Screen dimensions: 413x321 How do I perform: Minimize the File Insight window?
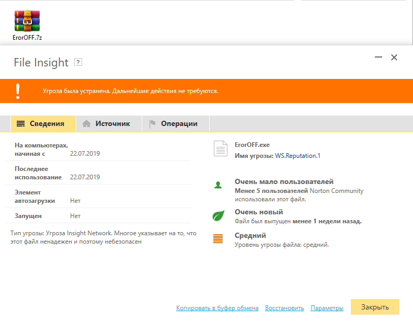[x=378, y=57]
